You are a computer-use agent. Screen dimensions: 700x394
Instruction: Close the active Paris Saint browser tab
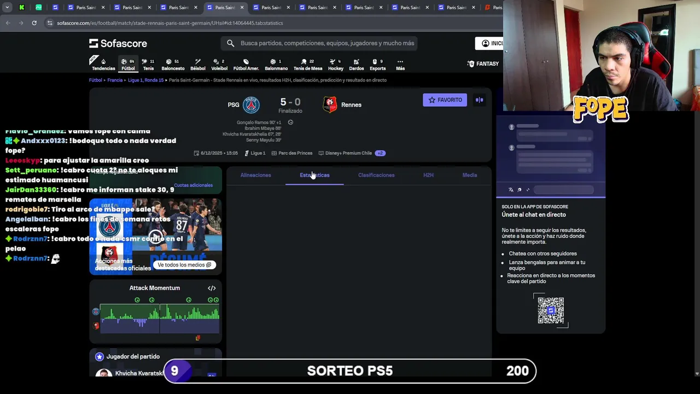coord(242,8)
